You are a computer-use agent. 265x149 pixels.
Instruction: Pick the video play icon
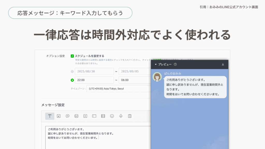click(85, 116)
